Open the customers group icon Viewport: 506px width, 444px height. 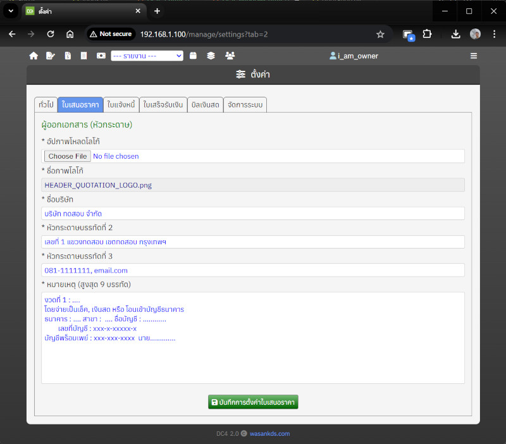(230, 56)
